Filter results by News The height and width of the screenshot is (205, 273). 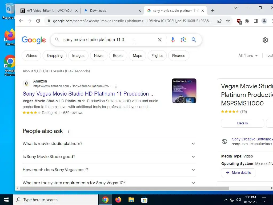pos(99,56)
